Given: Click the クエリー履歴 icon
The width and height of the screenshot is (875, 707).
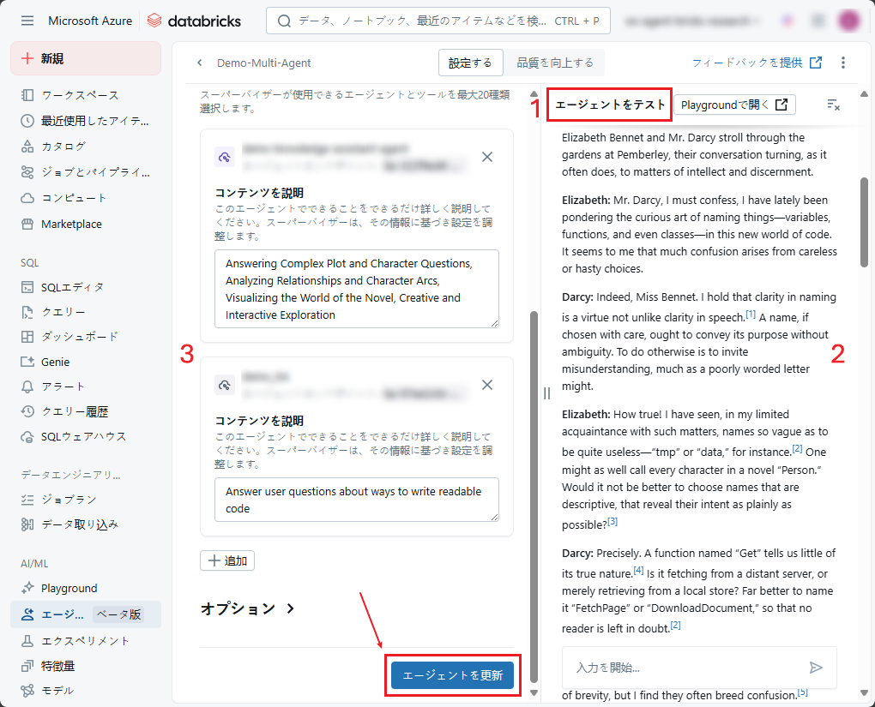Looking at the screenshot, I should 27,411.
